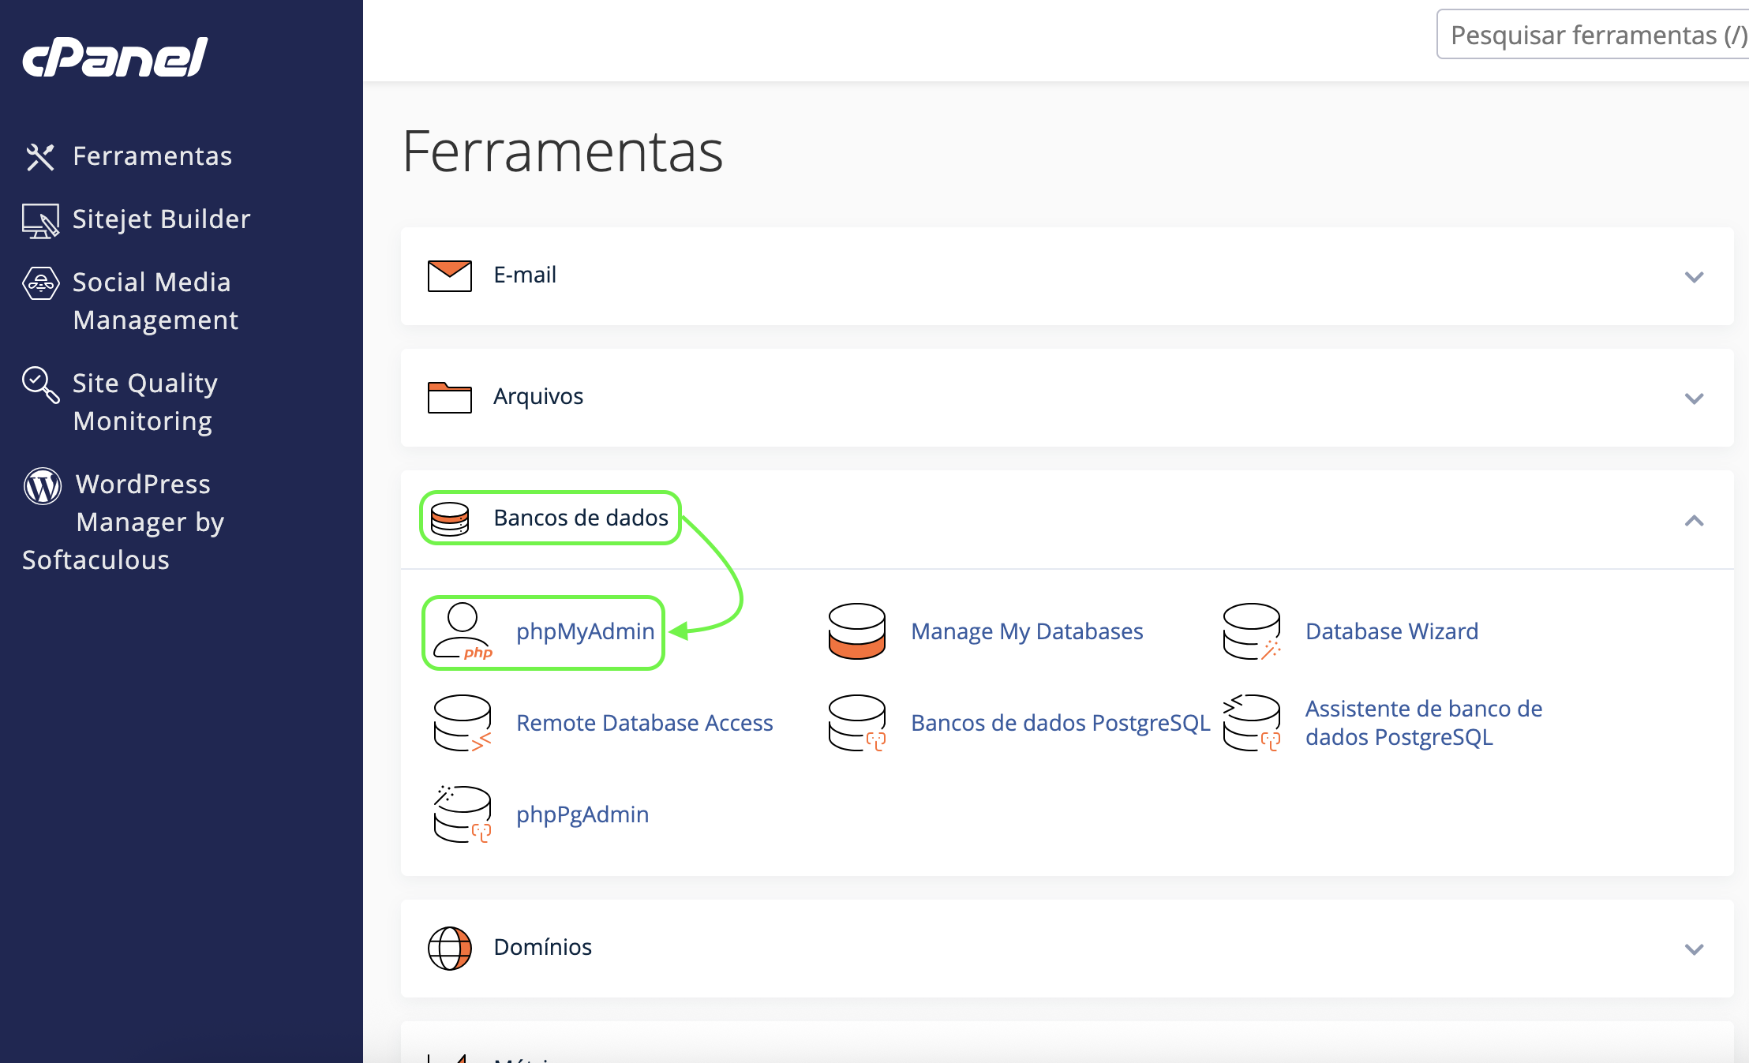Open Site Quality Monitoring in sidebar
Image resolution: width=1749 pixels, height=1063 pixels.
point(145,402)
